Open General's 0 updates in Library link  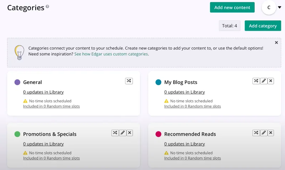click(43, 92)
